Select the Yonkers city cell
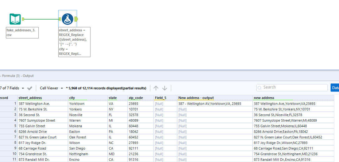Viewport: 339px width, 162px height. pyautogui.click(x=88, y=109)
